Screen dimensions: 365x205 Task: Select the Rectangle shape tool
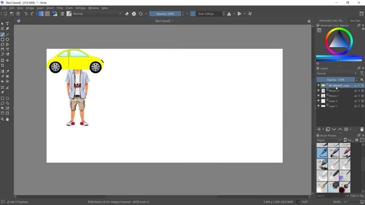(x=2, y=39)
